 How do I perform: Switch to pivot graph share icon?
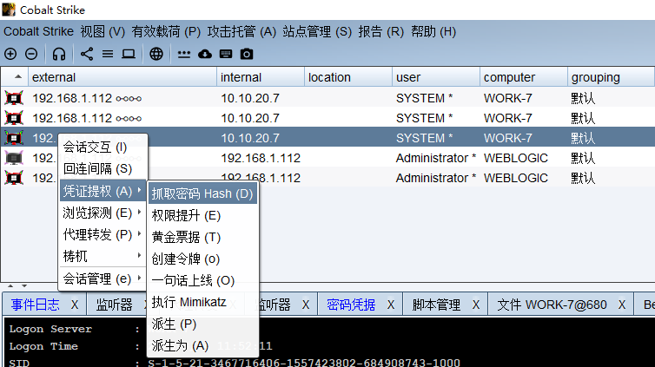pyautogui.click(x=87, y=54)
